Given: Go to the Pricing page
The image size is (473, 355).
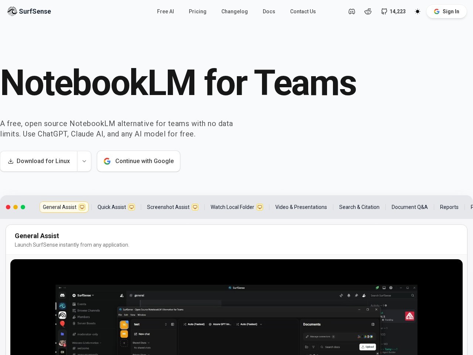Looking at the screenshot, I should pos(198,11).
